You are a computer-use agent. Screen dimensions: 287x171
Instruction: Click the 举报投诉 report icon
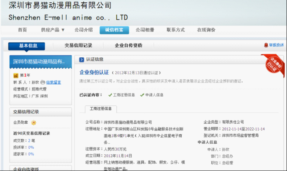[x=266, y=45]
